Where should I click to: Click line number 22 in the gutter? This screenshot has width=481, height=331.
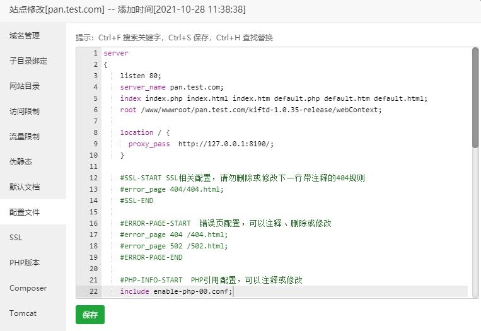[93, 291]
